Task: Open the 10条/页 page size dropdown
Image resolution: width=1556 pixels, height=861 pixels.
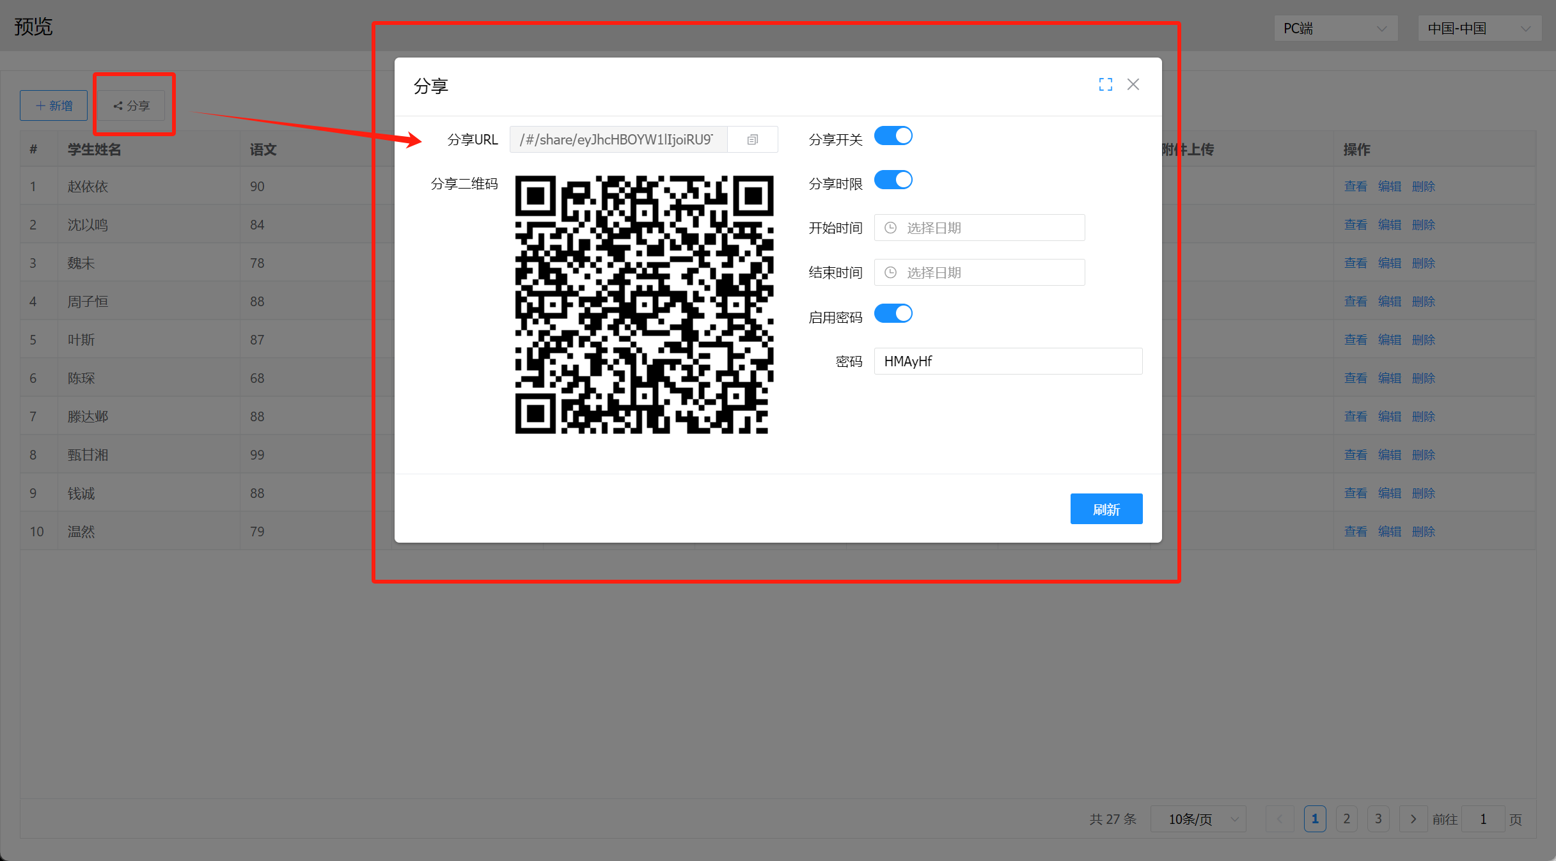Action: pyautogui.click(x=1197, y=819)
